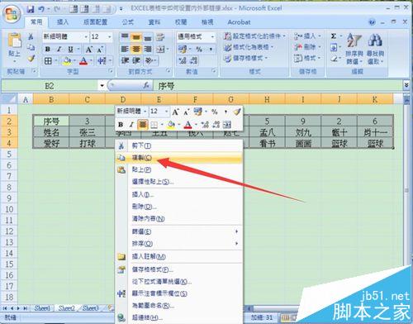The image size is (413, 324).
Task: Click the 刪除 delete button in ribbon cells group
Action: tap(307, 47)
